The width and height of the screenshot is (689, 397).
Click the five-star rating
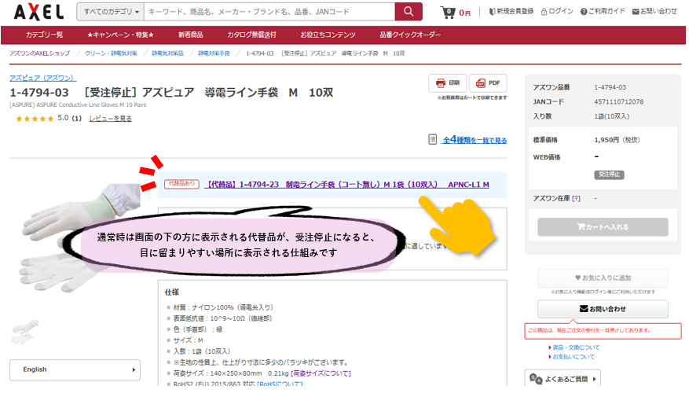tap(35, 119)
